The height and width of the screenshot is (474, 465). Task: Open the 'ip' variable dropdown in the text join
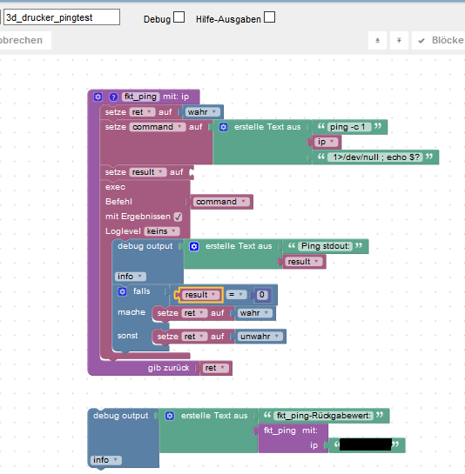tap(326, 142)
